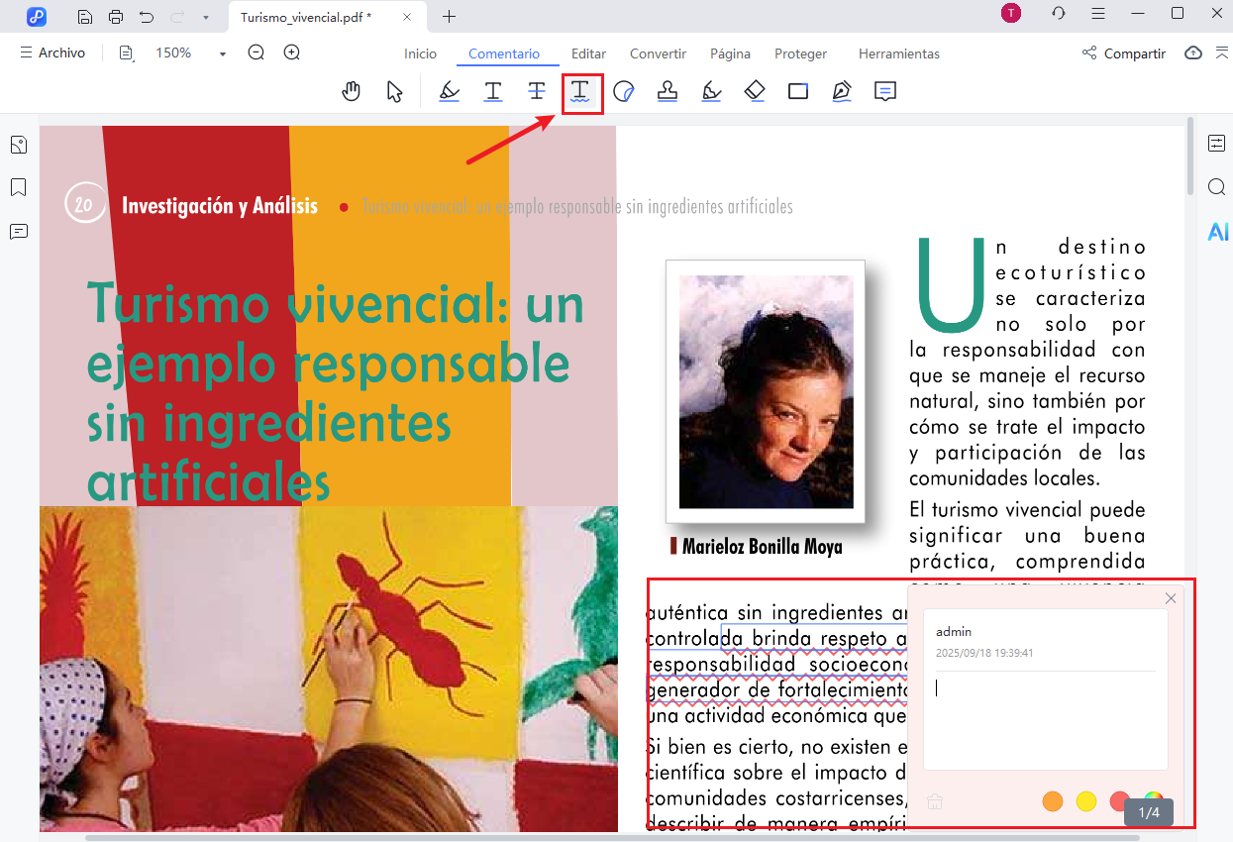Switch to the Editar tab
The height and width of the screenshot is (842, 1233).
[x=588, y=54]
